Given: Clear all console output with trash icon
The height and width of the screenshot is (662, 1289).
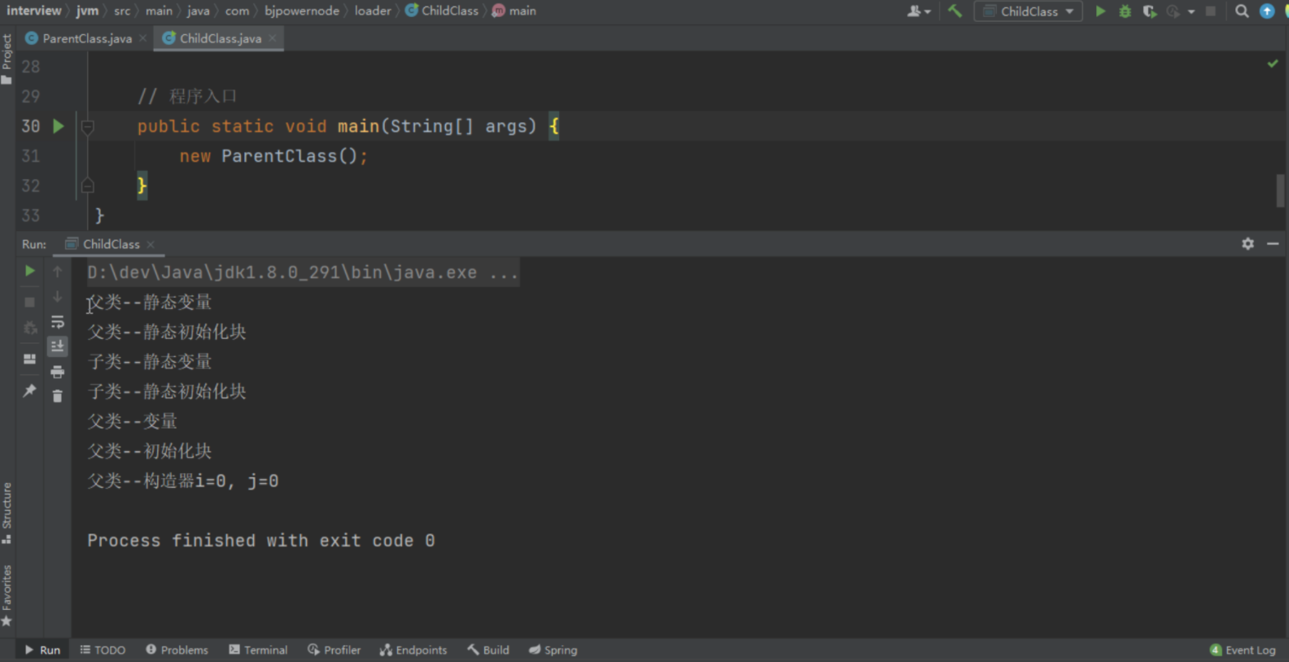Looking at the screenshot, I should click(58, 396).
